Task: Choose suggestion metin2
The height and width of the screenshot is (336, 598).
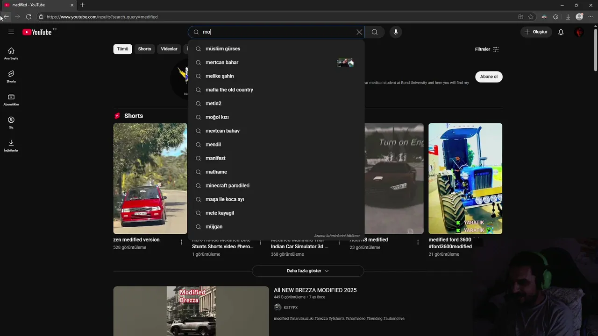Action: point(276,104)
